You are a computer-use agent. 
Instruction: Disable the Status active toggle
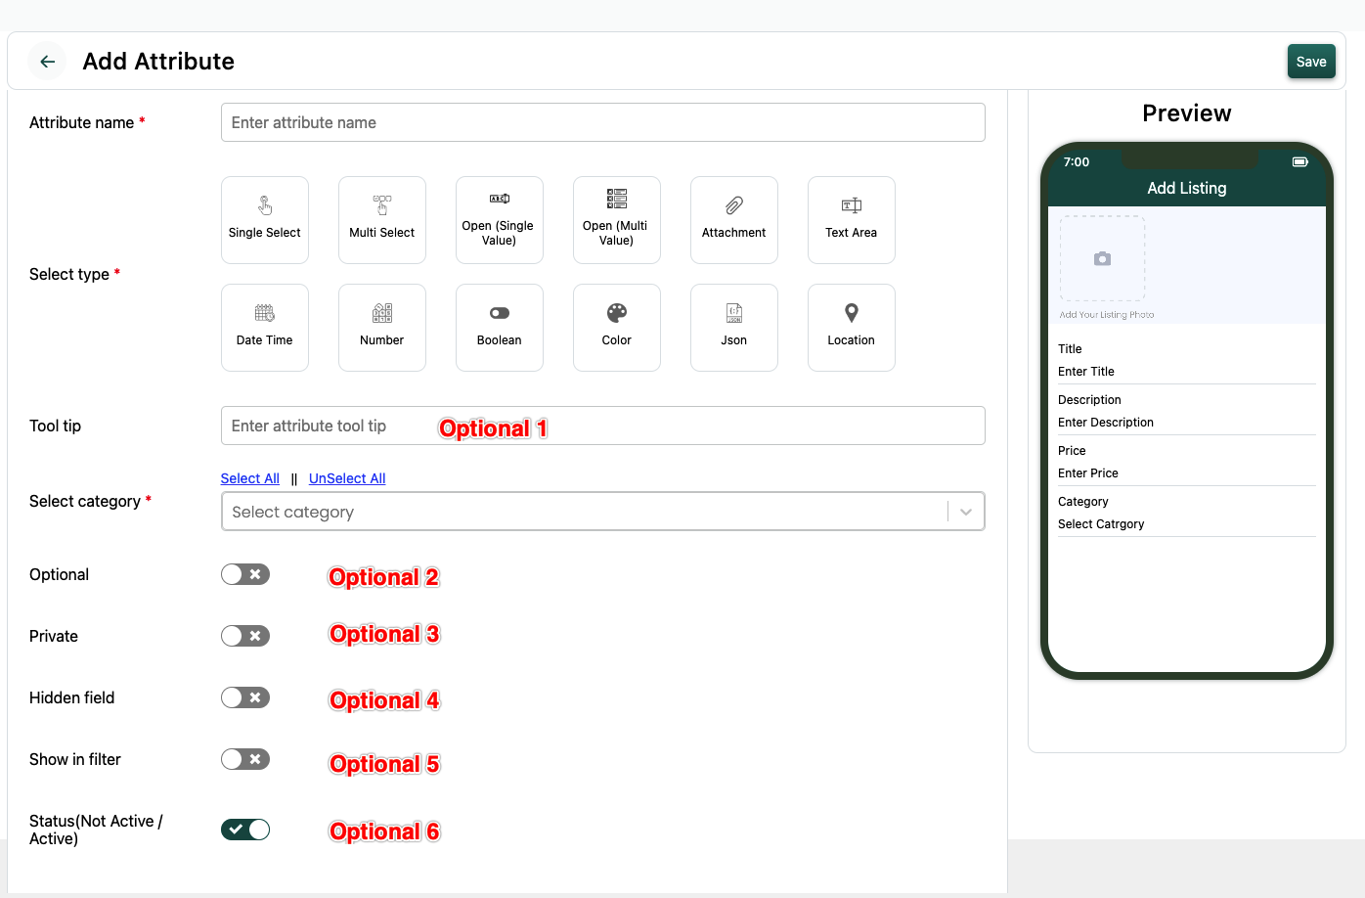245,830
